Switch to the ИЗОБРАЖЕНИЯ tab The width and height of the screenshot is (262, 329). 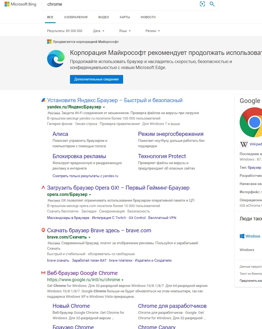tap(76, 17)
